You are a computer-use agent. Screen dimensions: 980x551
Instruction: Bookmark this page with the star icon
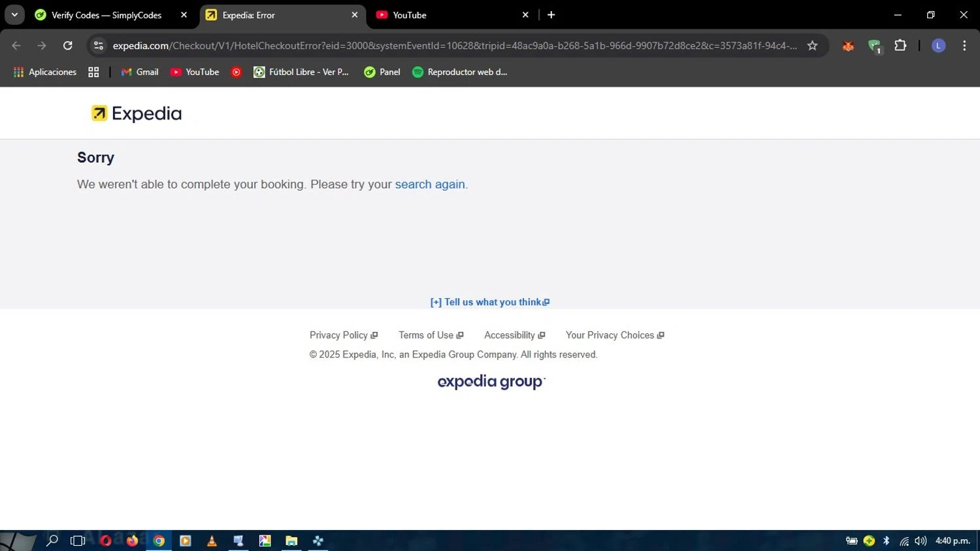[x=812, y=46]
